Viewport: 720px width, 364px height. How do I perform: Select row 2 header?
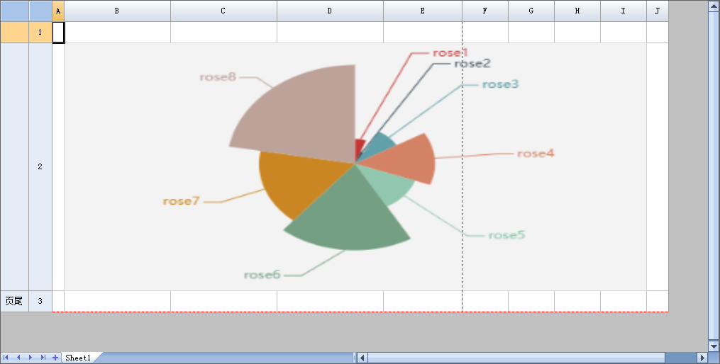pyautogui.click(x=40, y=166)
